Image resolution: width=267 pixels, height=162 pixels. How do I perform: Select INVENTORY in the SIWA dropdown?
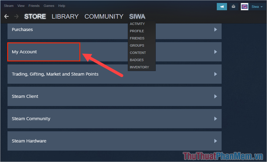140,67
